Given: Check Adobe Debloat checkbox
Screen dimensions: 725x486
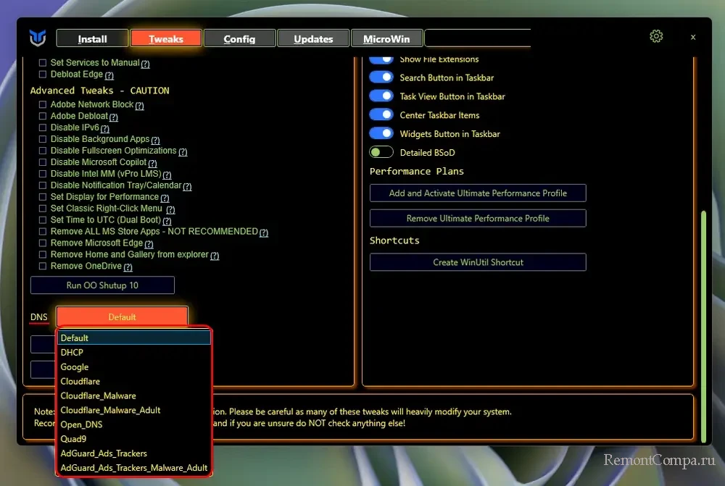Looking at the screenshot, I should [x=43, y=116].
